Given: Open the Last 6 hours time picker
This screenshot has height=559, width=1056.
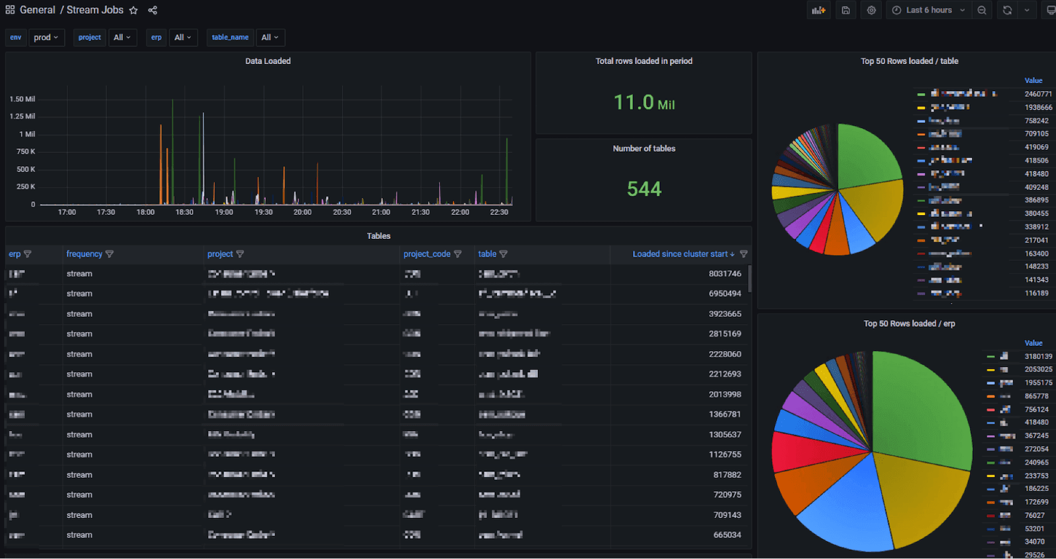Looking at the screenshot, I should point(929,10).
